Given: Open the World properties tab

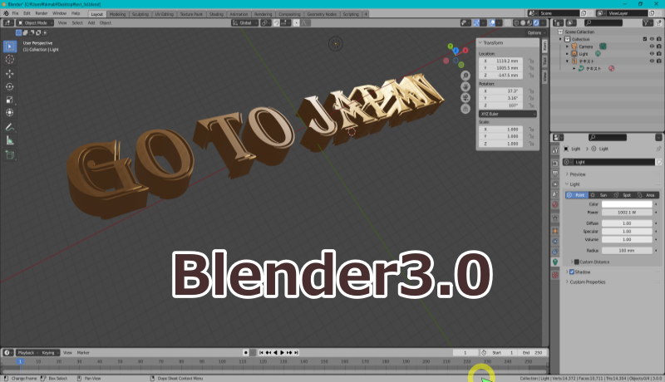Looking at the screenshot, I should tap(555, 204).
